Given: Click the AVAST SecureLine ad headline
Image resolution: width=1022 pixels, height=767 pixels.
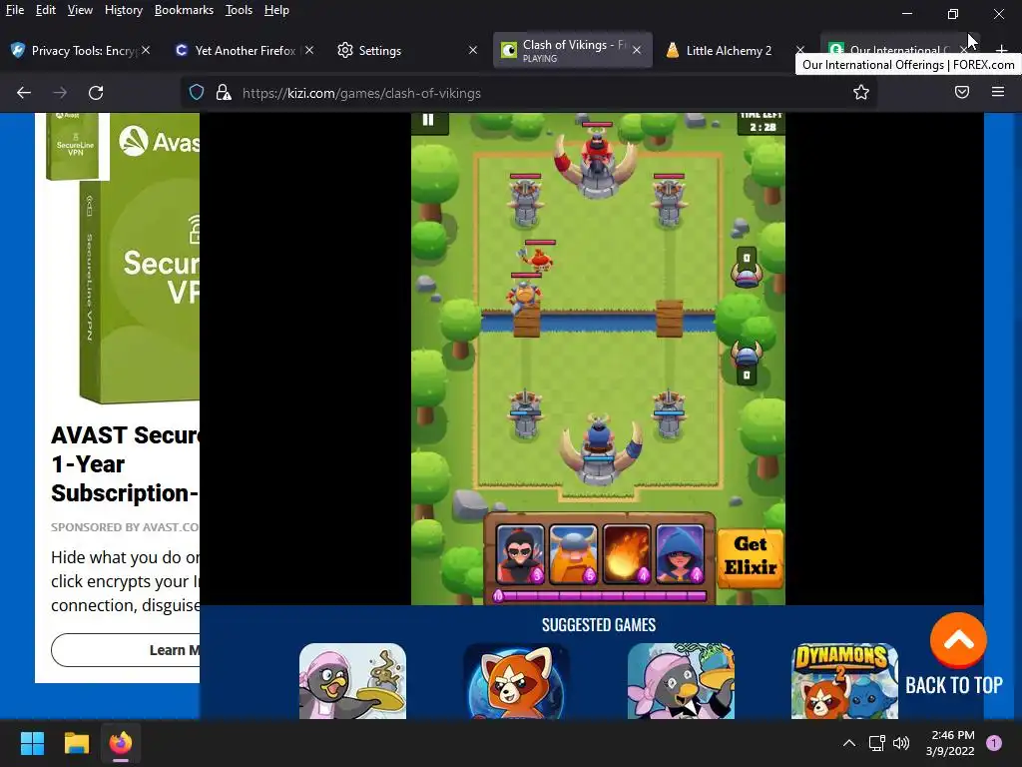Looking at the screenshot, I should tap(125, 463).
